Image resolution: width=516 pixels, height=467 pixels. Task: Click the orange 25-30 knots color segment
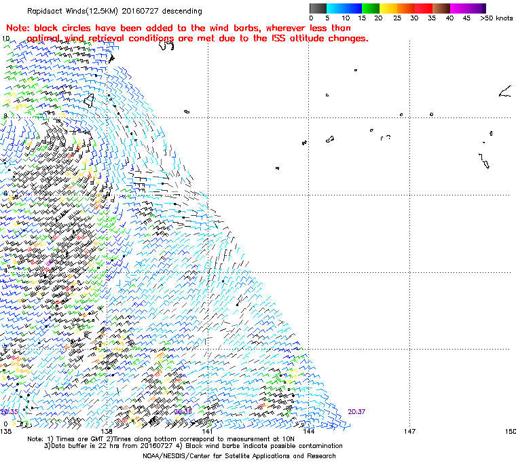tap(406, 9)
